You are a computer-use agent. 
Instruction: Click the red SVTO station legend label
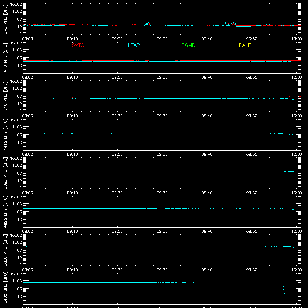click(78, 45)
